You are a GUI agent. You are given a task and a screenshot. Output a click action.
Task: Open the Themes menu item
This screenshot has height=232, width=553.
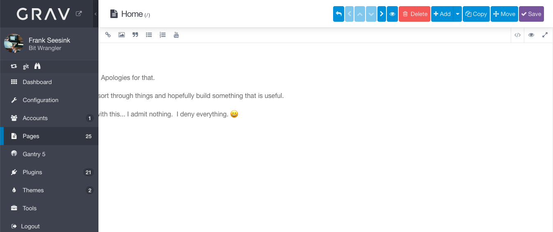point(49,190)
